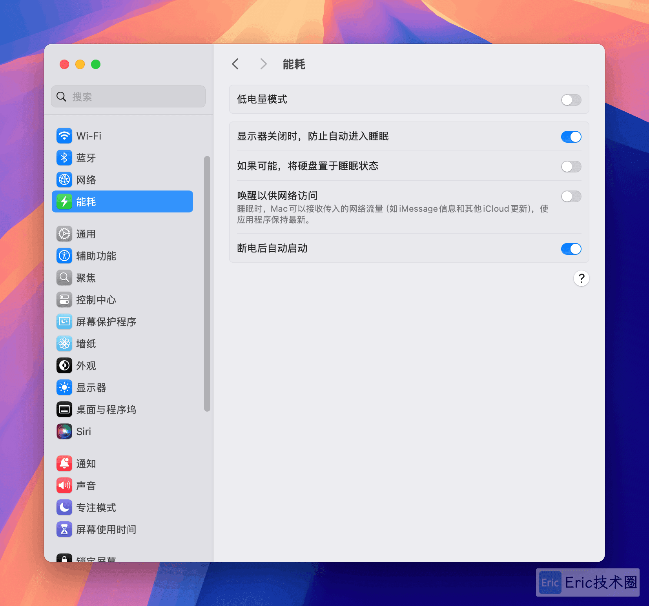The width and height of the screenshot is (649, 606).
Task: Open Focus (专注模式) moon icon
Action: pos(64,508)
